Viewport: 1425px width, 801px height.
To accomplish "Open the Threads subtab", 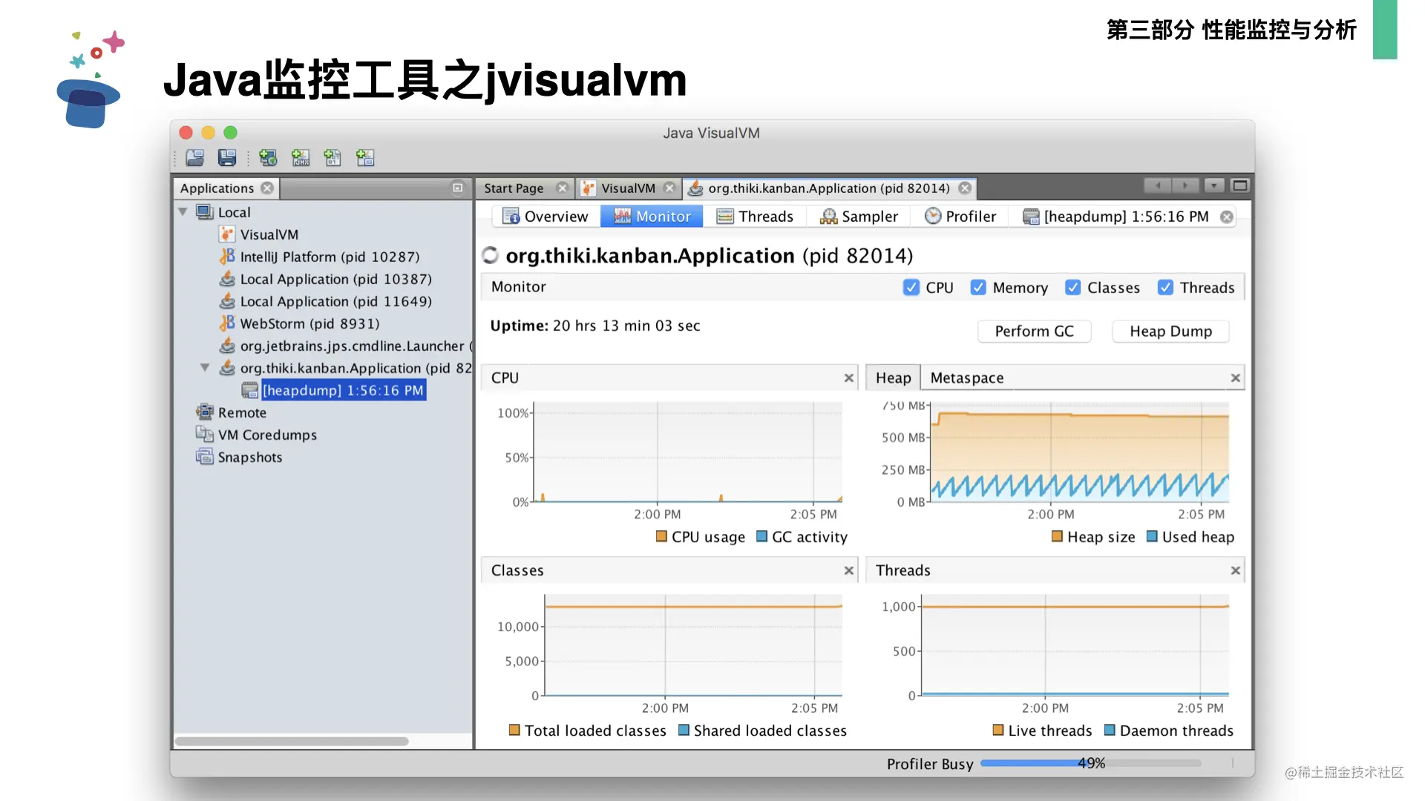I will click(755, 217).
